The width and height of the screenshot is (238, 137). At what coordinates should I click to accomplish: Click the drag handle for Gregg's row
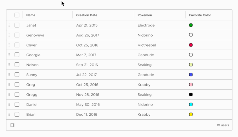tap(9, 94)
